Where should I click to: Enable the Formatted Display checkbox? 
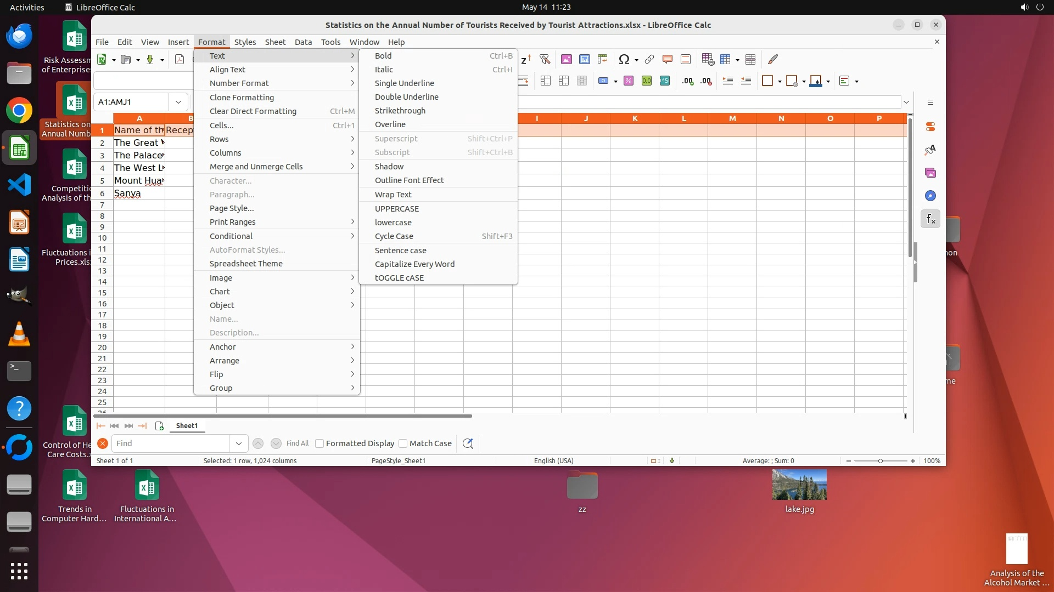pos(319,443)
